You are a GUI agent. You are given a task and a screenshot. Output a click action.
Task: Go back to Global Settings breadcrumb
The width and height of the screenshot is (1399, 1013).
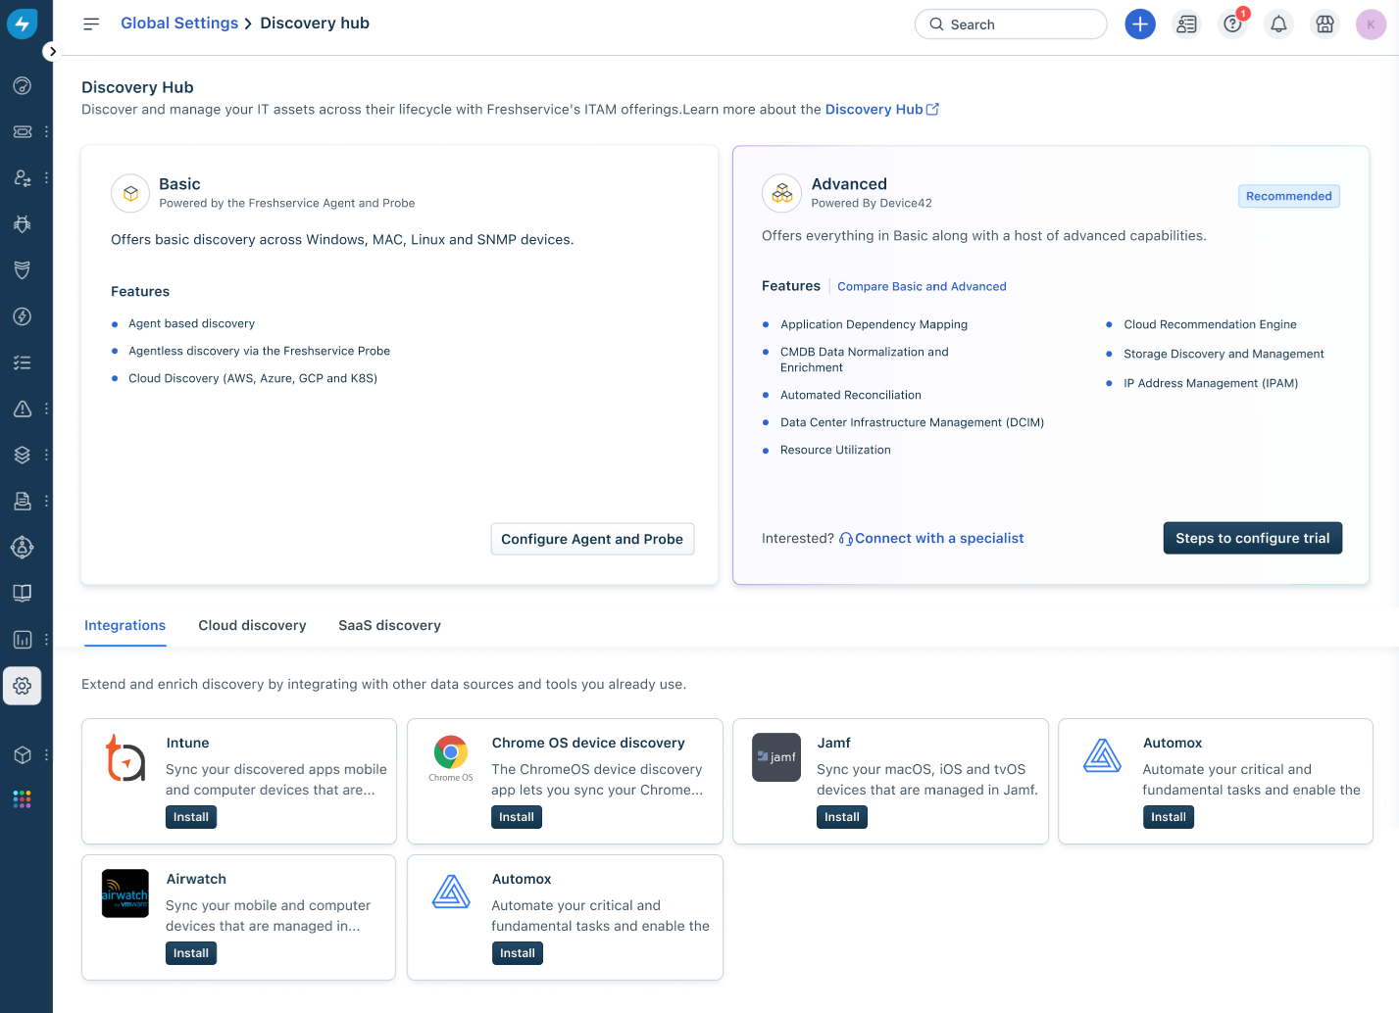point(179,23)
